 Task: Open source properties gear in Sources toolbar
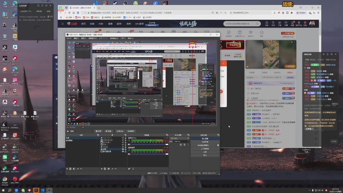coord(108,169)
